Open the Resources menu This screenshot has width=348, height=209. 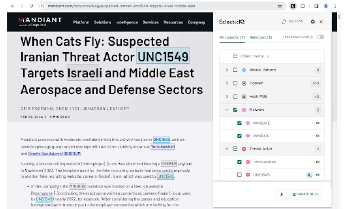pos(173,22)
